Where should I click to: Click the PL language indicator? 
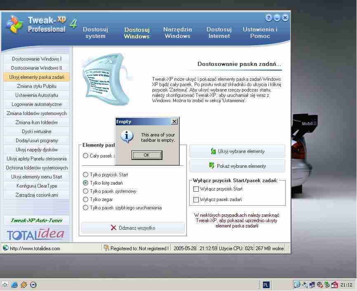pyautogui.click(x=266, y=284)
